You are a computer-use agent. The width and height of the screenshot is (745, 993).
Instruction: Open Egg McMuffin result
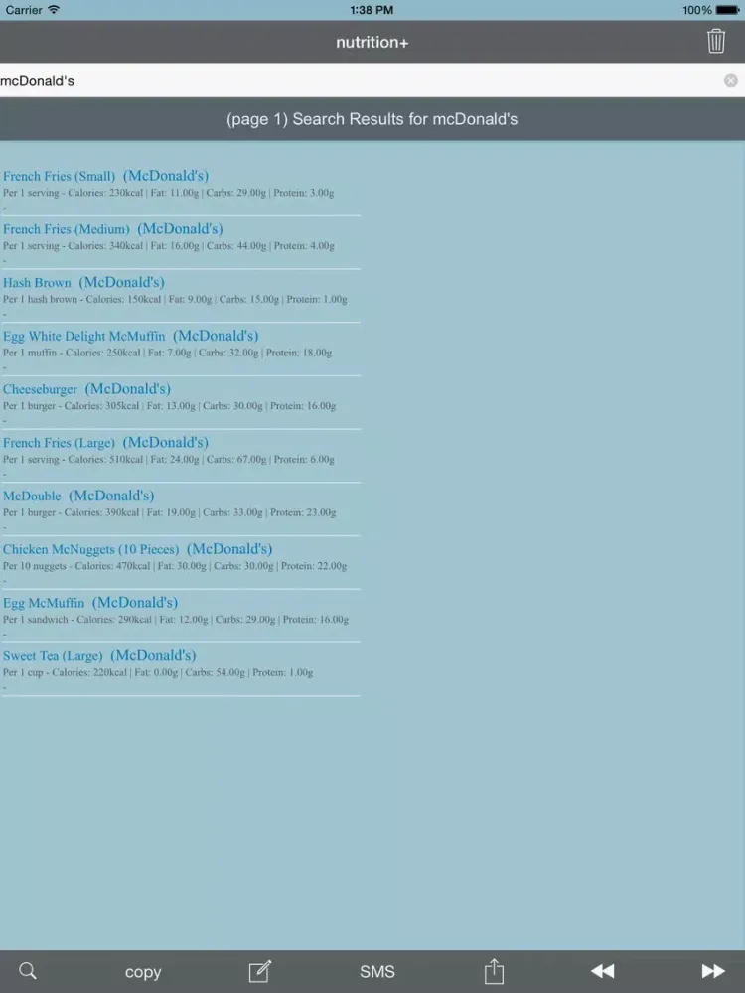tap(90, 602)
